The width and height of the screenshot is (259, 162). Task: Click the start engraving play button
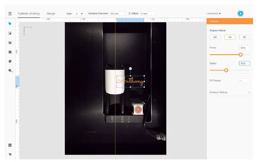point(240,14)
